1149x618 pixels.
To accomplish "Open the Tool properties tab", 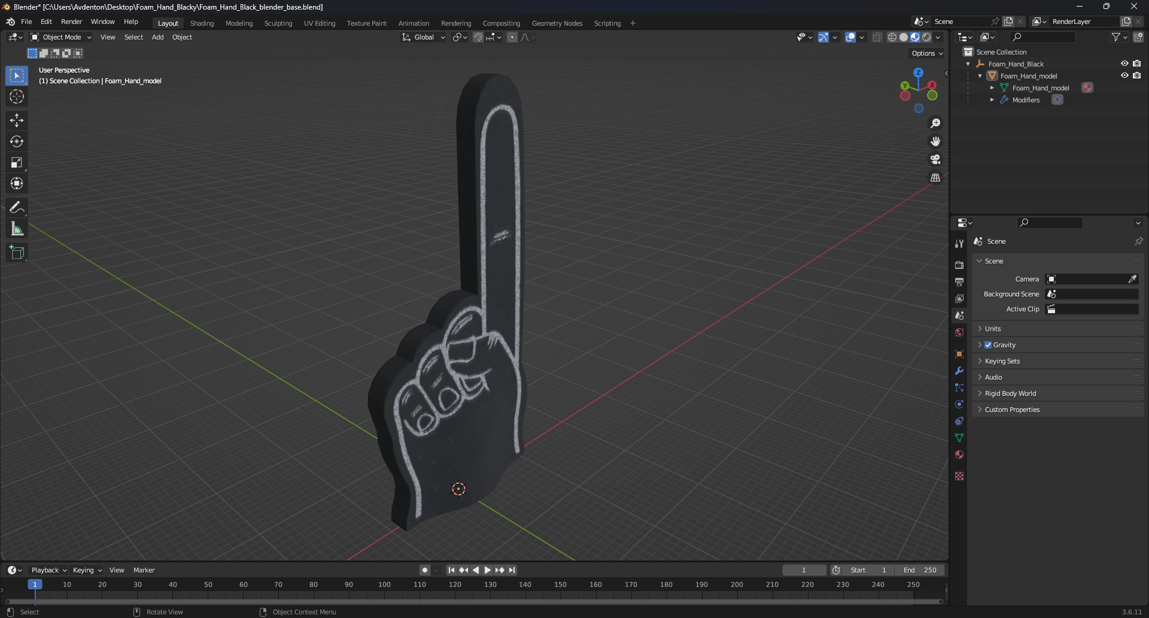I will click(x=959, y=244).
